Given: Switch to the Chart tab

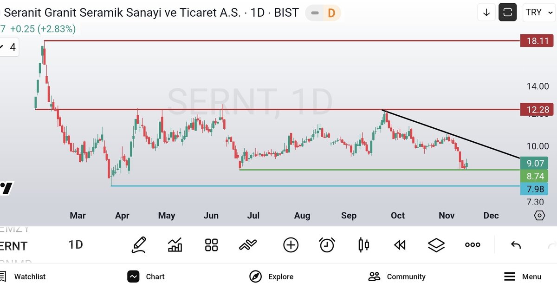Looking at the screenshot, I should pyautogui.click(x=146, y=277).
